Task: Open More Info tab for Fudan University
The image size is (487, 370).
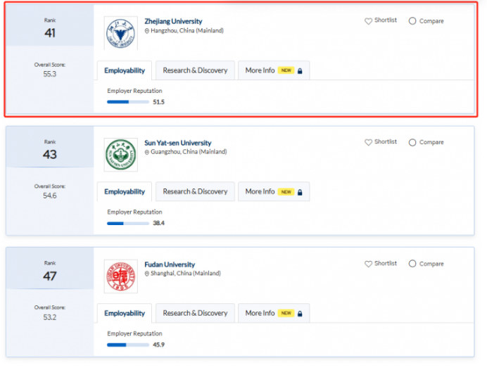Action: point(274,313)
